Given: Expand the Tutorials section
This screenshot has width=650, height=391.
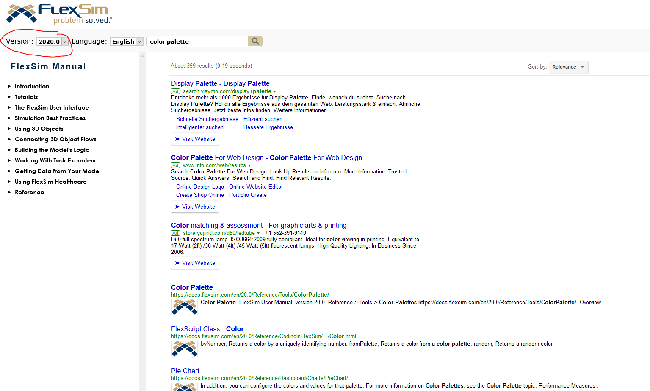Looking at the screenshot, I should coord(9,97).
